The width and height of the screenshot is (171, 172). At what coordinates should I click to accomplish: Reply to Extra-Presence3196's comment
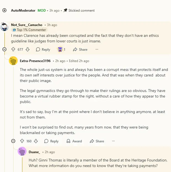click(x=52, y=141)
